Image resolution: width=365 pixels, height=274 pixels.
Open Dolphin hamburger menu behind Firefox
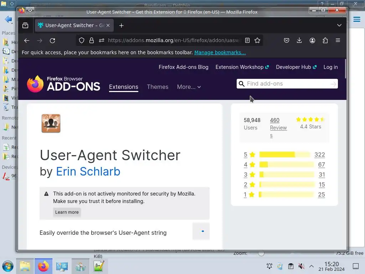click(x=356, y=19)
